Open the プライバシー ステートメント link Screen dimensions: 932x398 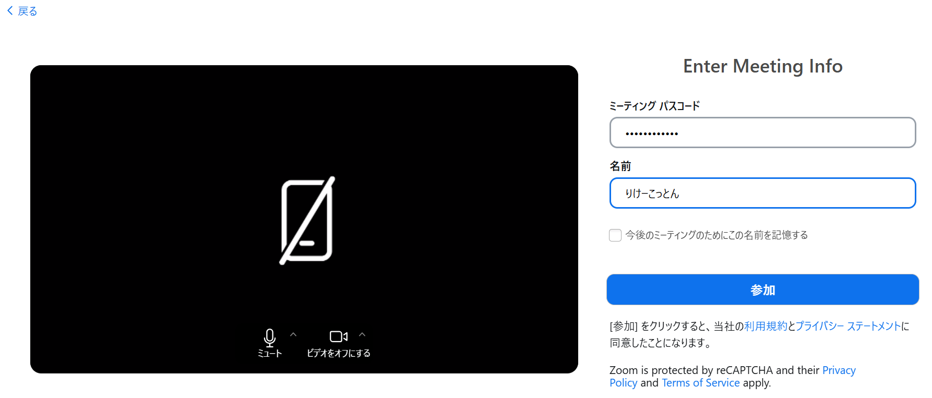pyautogui.click(x=849, y=326)
